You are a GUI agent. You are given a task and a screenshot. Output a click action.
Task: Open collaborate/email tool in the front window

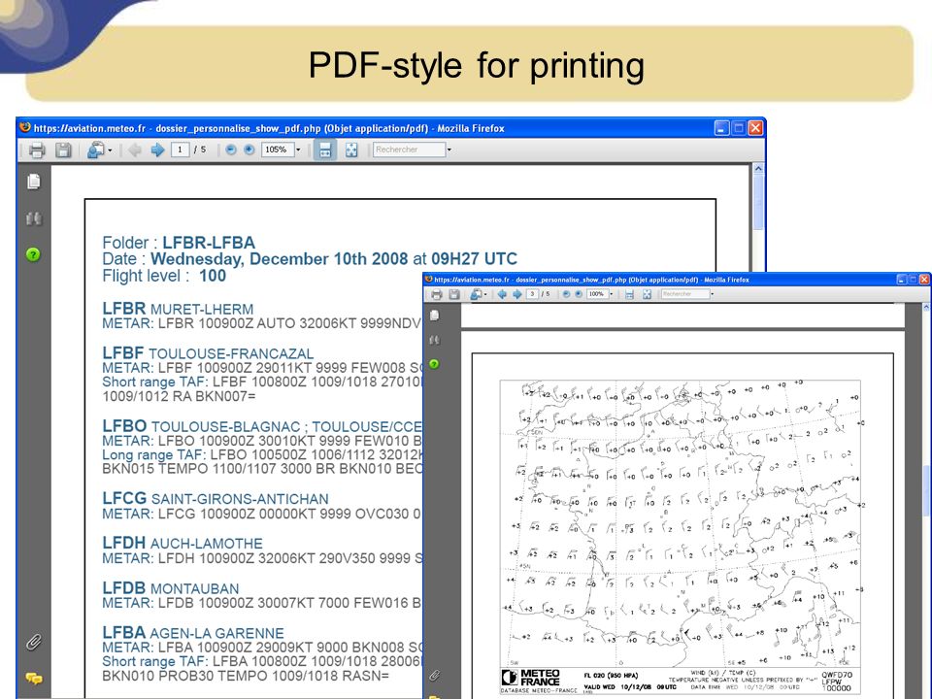(x=476, y=294)
